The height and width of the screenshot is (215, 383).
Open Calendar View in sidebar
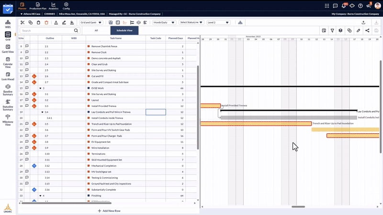[x=8, y=63]
